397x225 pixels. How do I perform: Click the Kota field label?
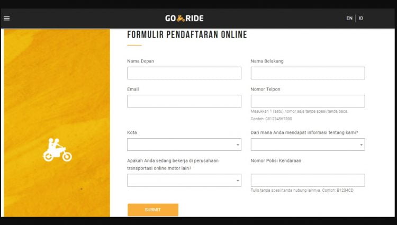coord(132,133)
